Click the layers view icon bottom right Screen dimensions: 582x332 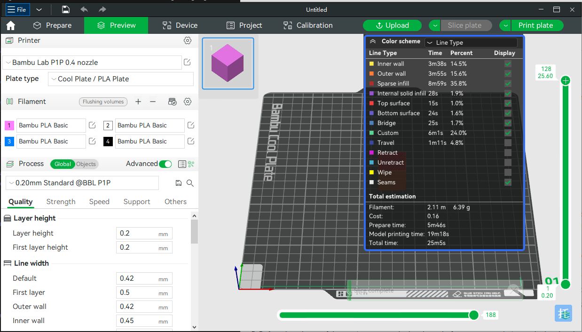pos(563,313)
